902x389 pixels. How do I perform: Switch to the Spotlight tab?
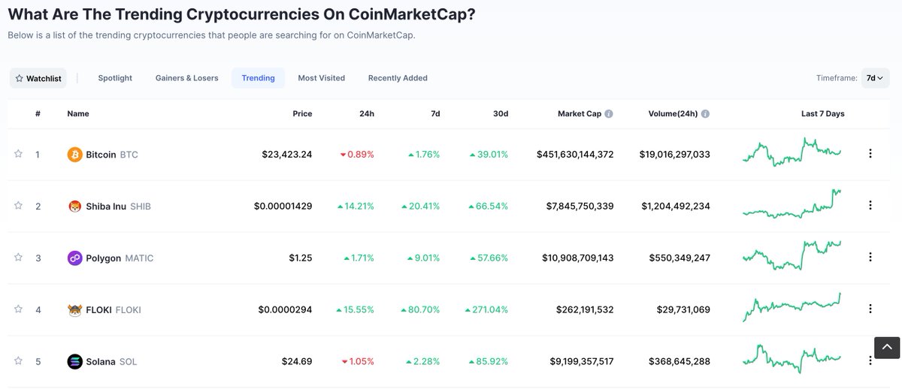[x=115, y=78]
